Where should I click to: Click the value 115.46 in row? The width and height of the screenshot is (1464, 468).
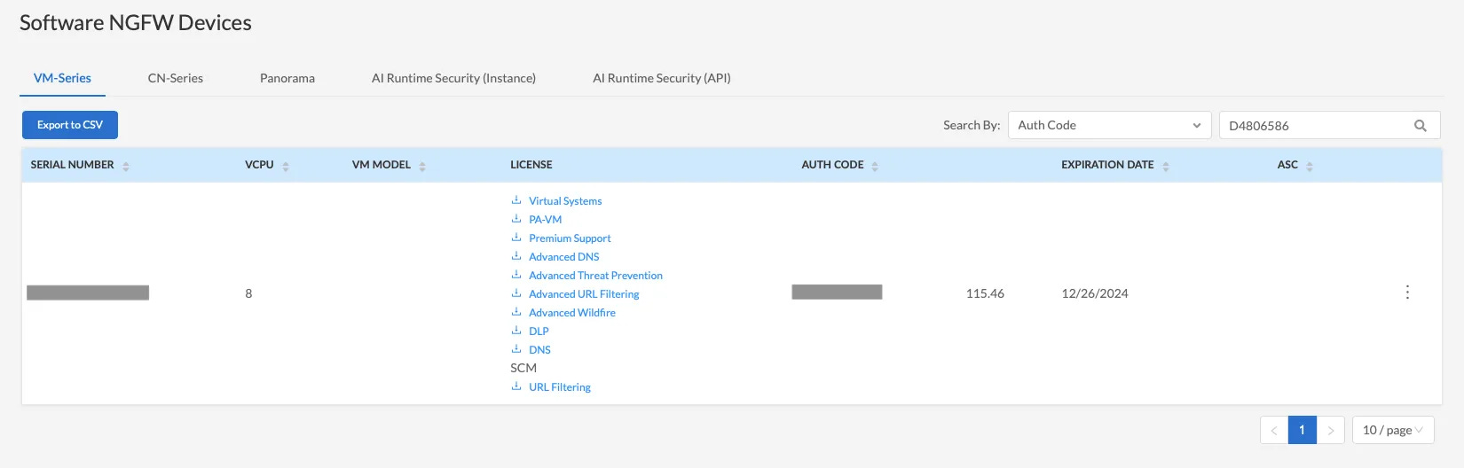click(x=985, y=293)
